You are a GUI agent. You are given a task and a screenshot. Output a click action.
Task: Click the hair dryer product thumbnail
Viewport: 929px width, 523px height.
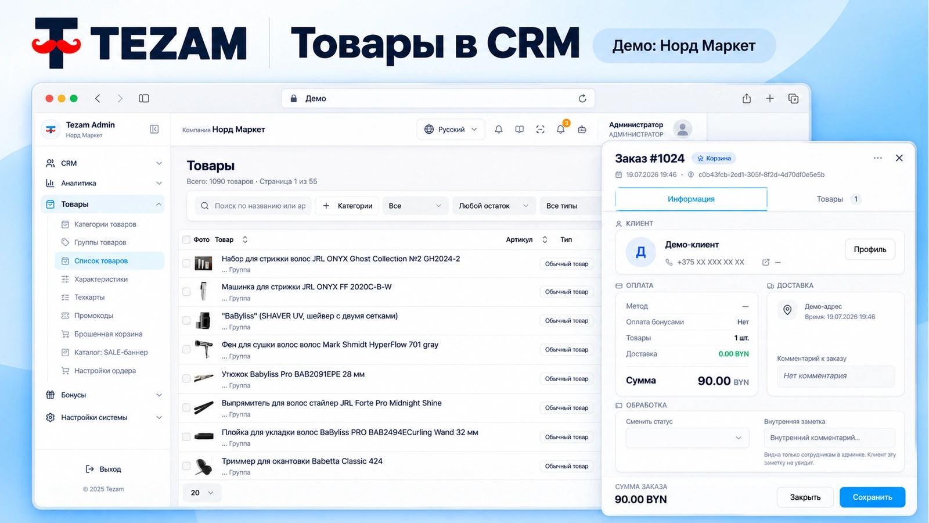pos(203,349)
